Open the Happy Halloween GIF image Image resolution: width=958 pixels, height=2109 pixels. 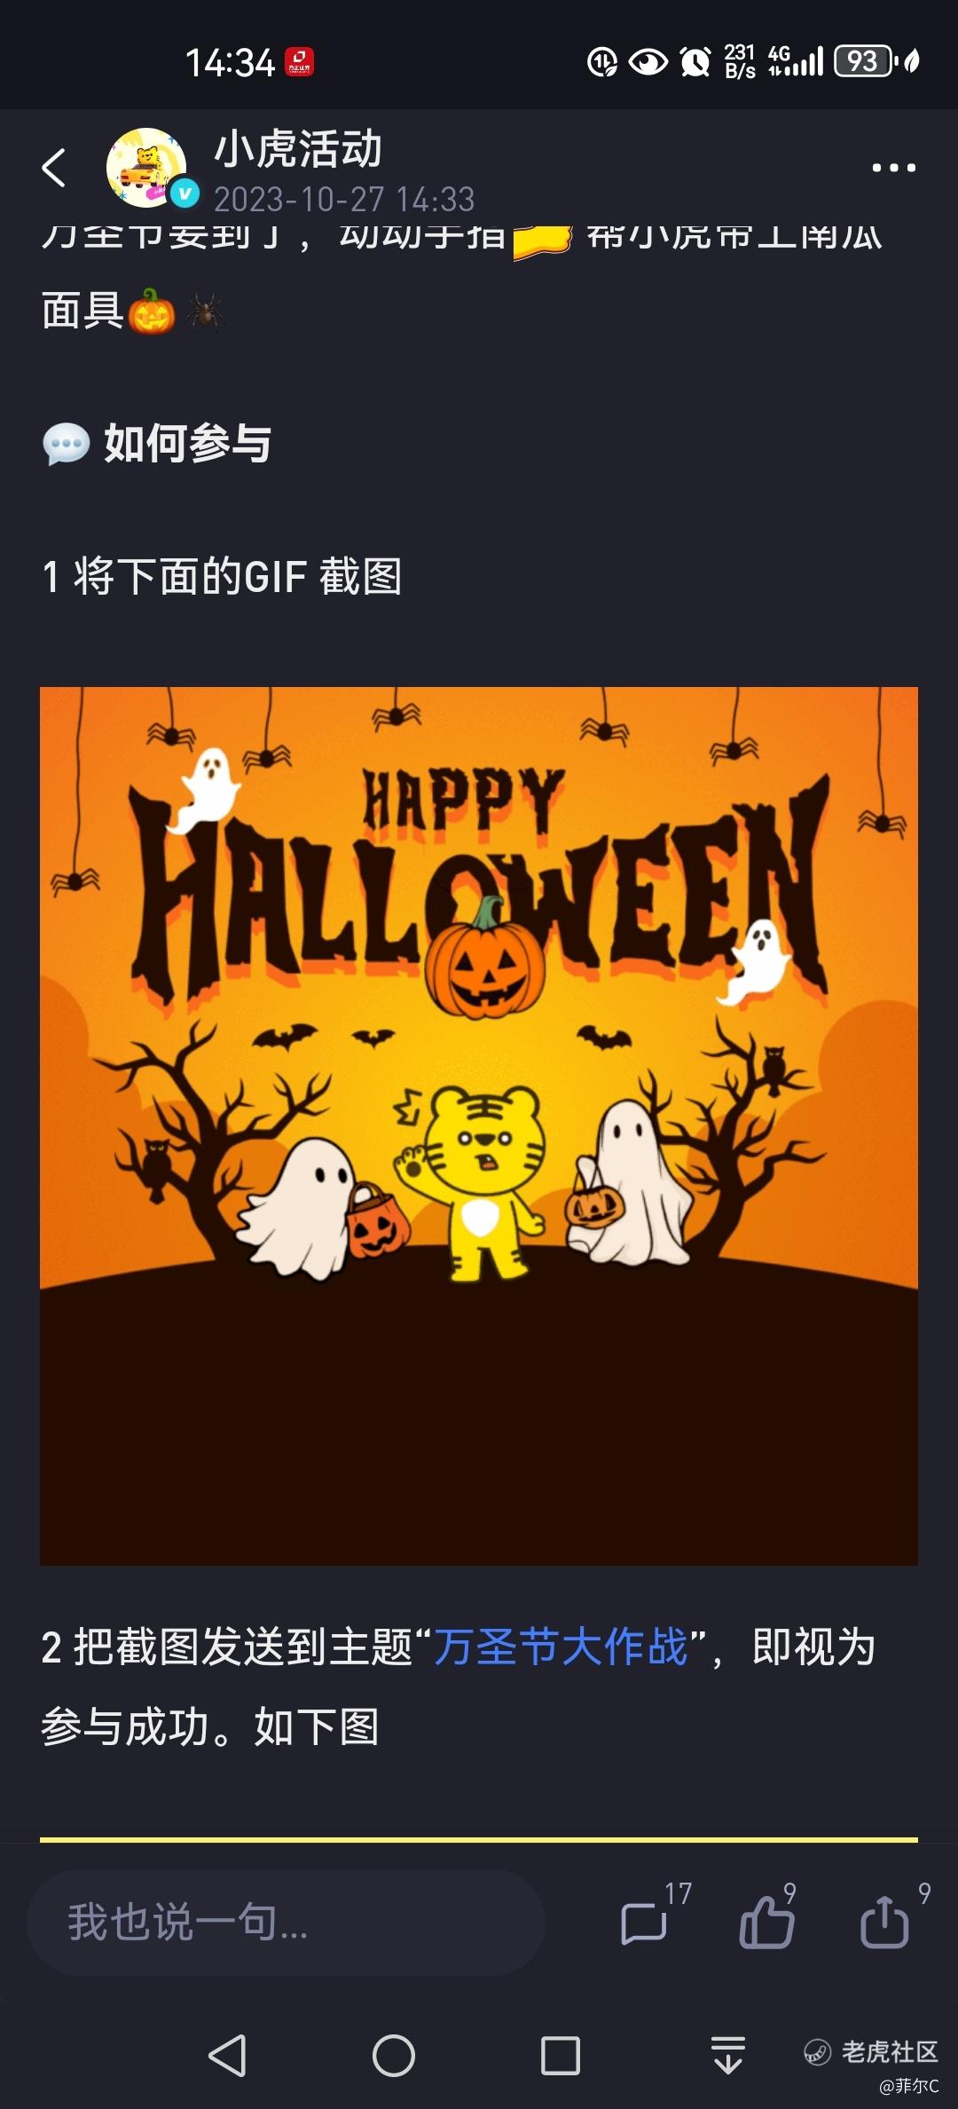point(479,1126)
